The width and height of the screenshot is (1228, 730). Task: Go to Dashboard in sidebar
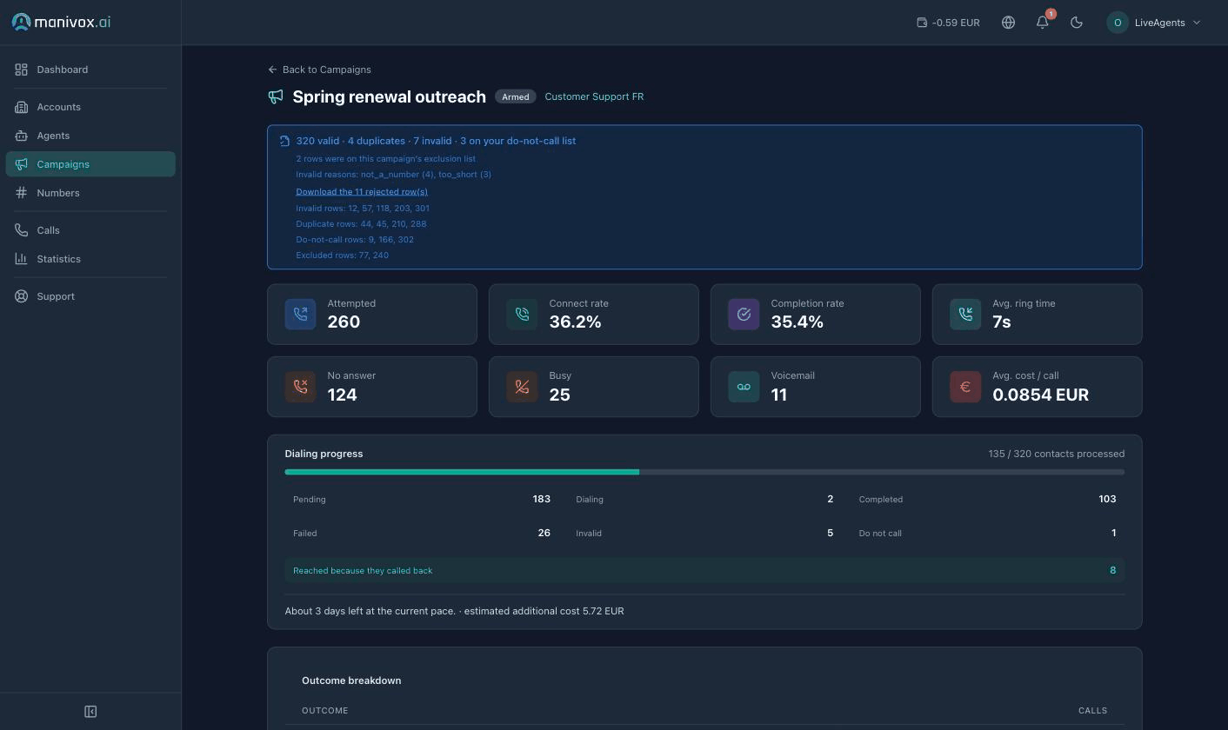pyautogui.click(x=90, y=70)
